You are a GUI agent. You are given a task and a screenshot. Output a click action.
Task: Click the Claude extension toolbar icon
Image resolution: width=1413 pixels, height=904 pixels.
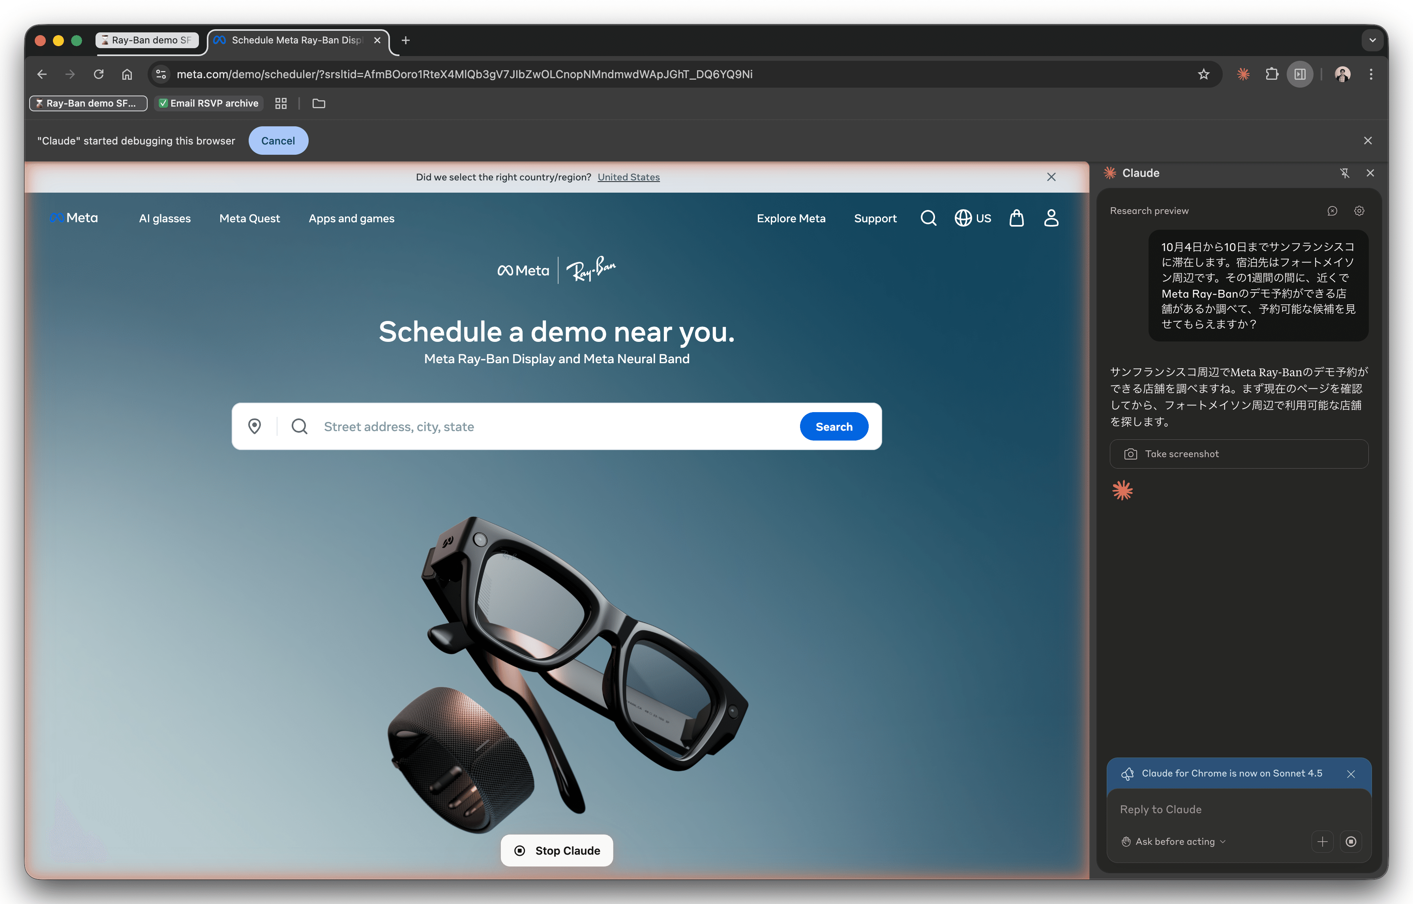pos(1243,74)
